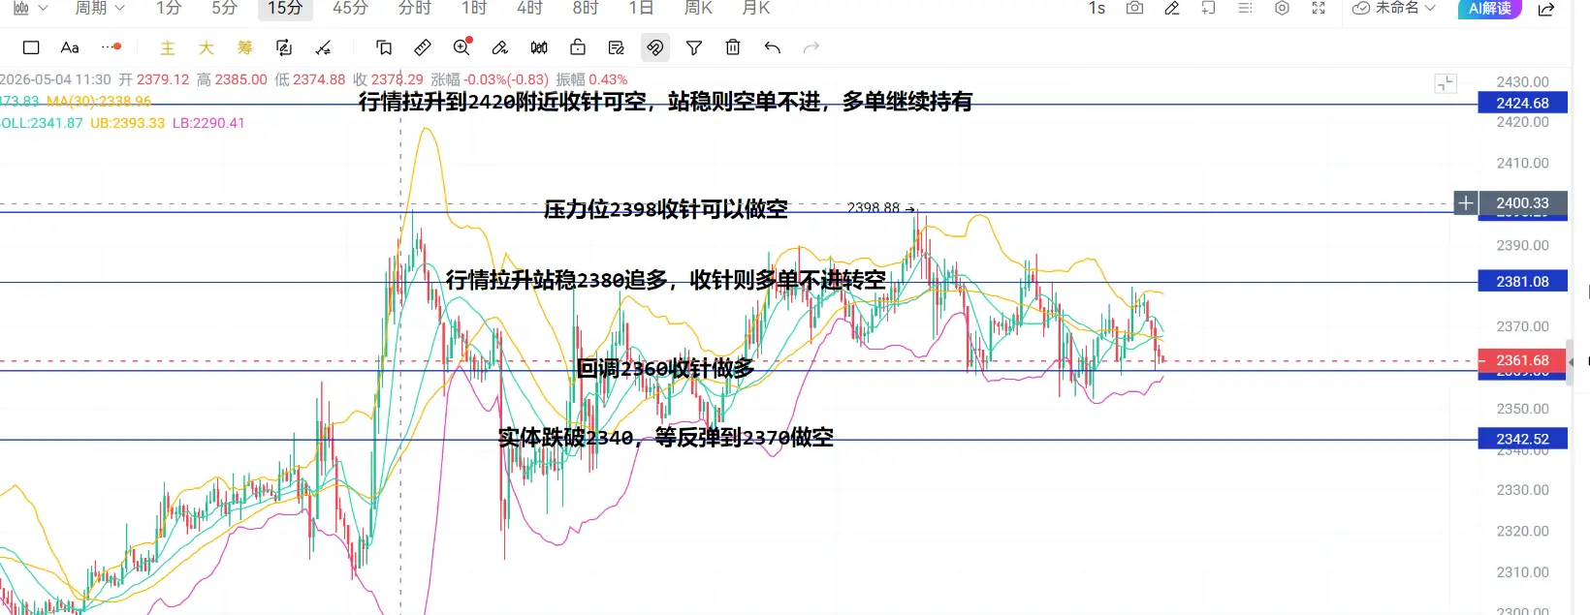The height and width of the screenshot is (615, 1590).
Task: Expand the 周期 period dropdown
Action: [x=100, y=8]
